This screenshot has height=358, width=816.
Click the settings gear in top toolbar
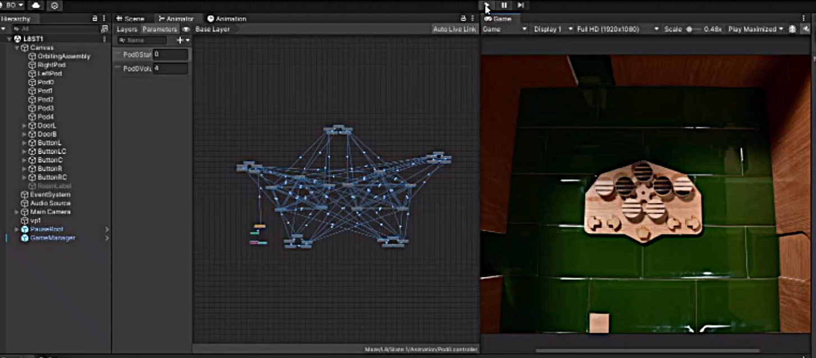(54, 5)
